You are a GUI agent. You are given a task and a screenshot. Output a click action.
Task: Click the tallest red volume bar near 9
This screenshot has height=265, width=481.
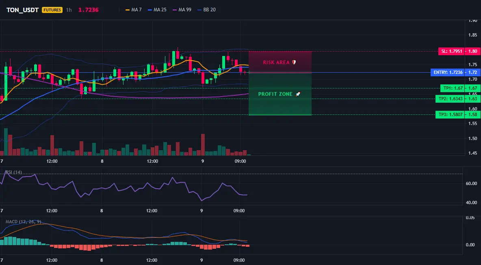coord(203,144)
